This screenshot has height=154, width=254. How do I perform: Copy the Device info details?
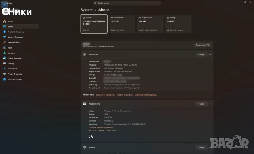click(201, 54)
